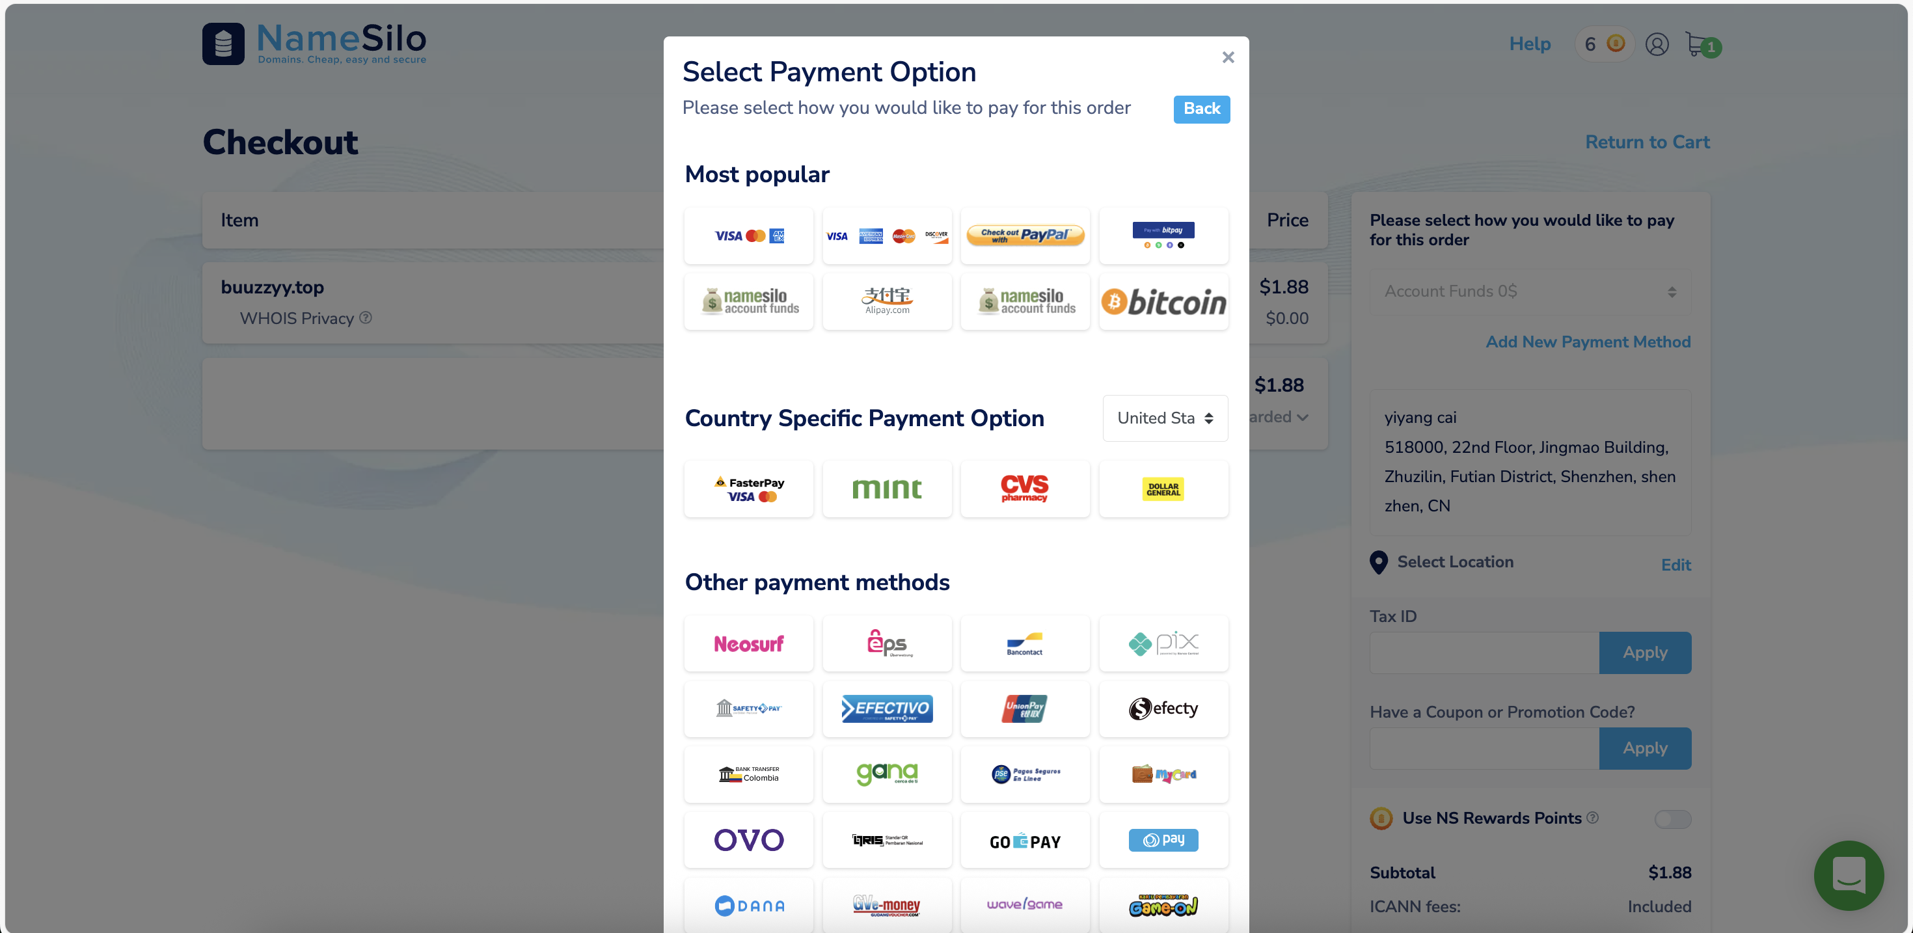Select the BitPay payment tile

click(x=1163, y=236)
